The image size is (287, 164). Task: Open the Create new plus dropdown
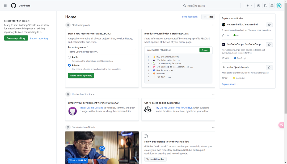click(x=249, y=6)
